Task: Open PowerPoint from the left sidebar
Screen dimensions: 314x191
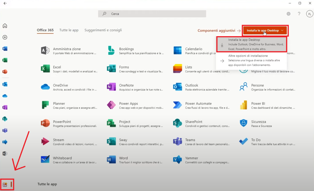Action: click(x=5, y=72)
